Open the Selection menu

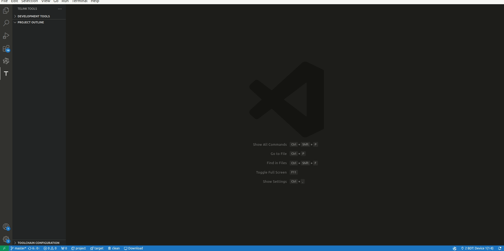pyautogui.click(x=29, y=1)
